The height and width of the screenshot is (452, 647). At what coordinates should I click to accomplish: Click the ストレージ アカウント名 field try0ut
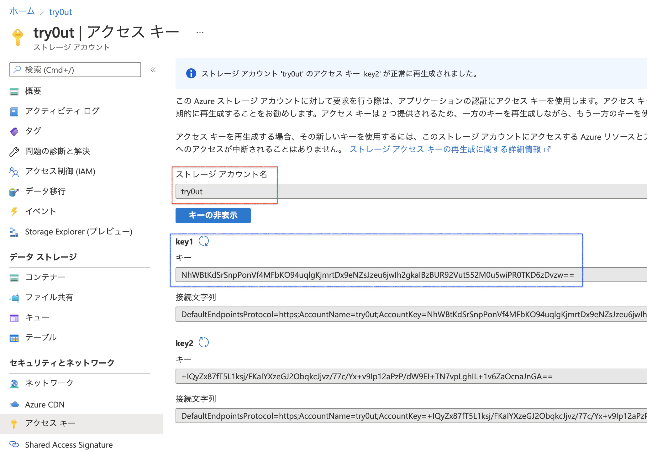411,191
